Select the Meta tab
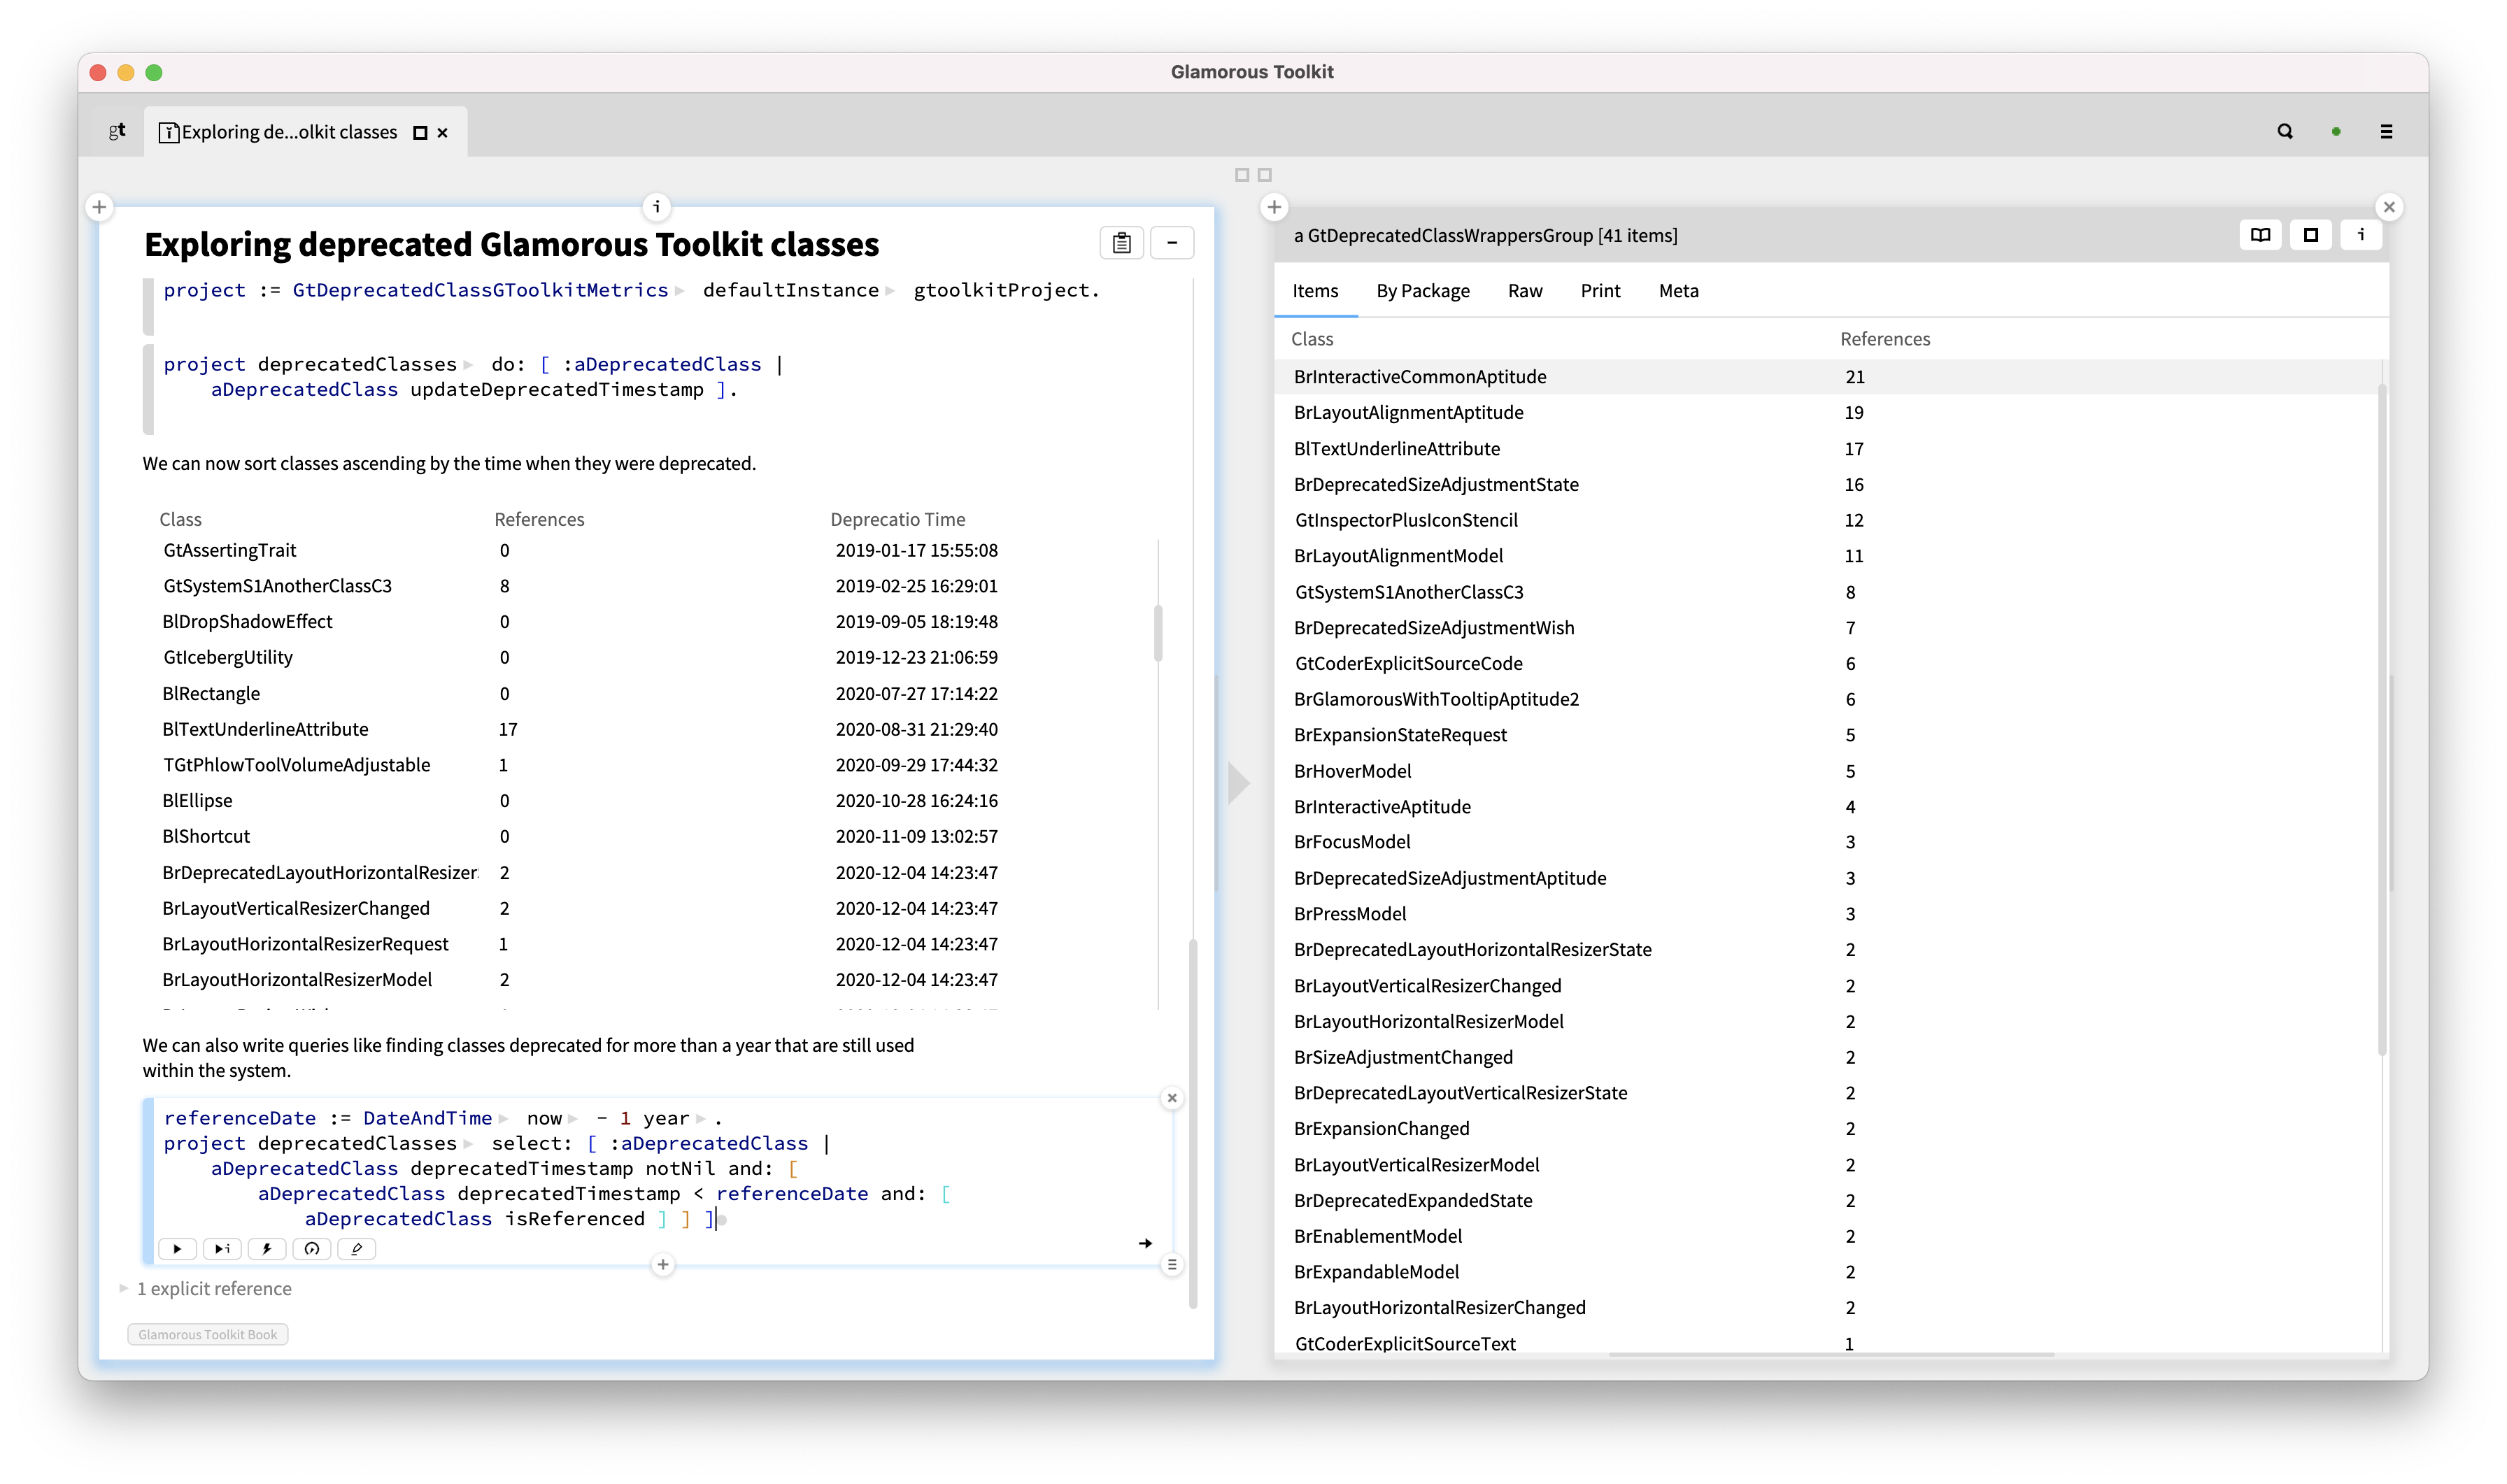The height and width of the screenshot is (1484, 2507). [x=1678, y=291]
